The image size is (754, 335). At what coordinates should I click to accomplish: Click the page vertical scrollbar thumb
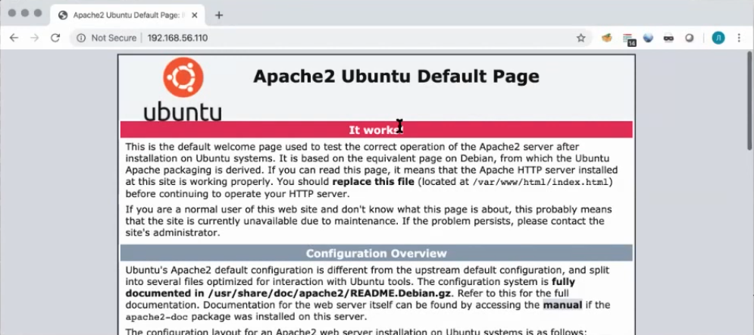point(749,102)
